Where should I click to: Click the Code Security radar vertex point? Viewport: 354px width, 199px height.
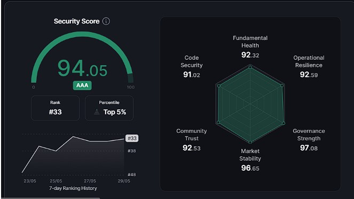[x=218, y=86]
